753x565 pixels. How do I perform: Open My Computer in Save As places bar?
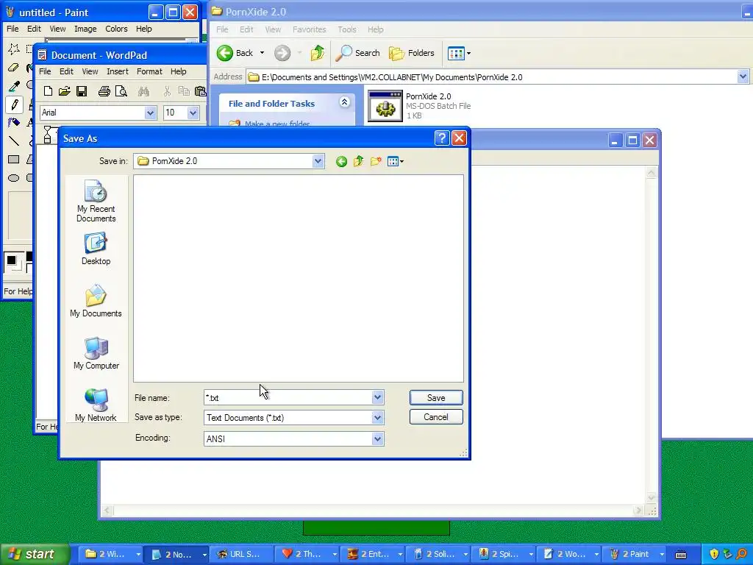pyautogui.click(x=96, y=353)
